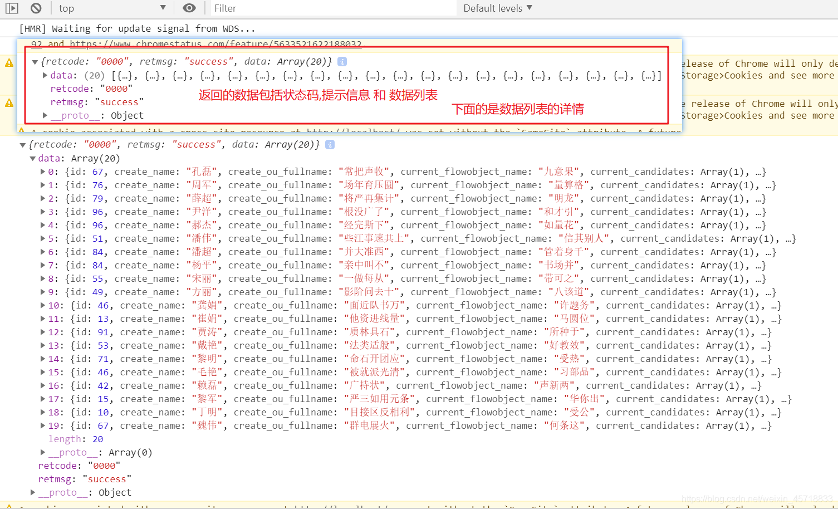Focus the console Filter input field
The image size is (838, 509).
click(332, 8)
